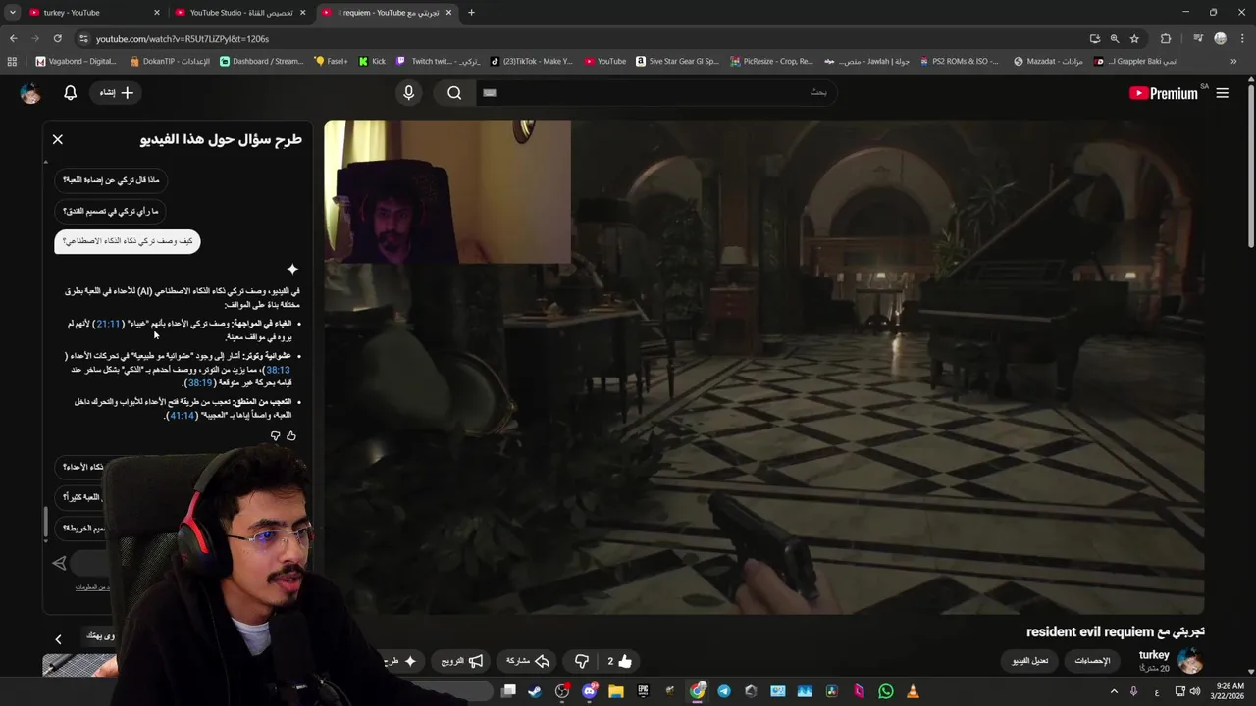Open YouTube notifications bell
Image resolution: width=1256 pixels, height=706 pixels.
(x=71, y=92)
